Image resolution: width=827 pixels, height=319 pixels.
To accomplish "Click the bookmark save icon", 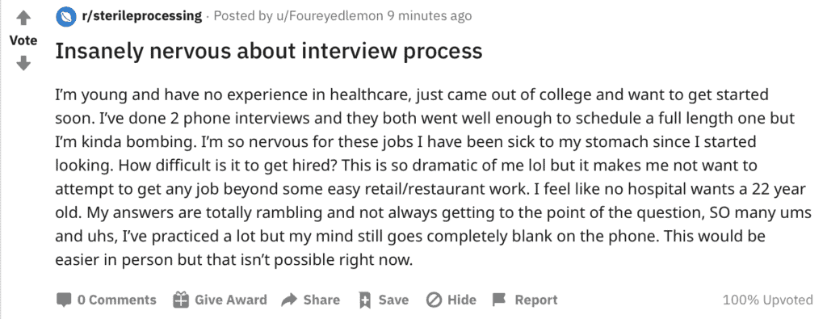I will point(364,300).
